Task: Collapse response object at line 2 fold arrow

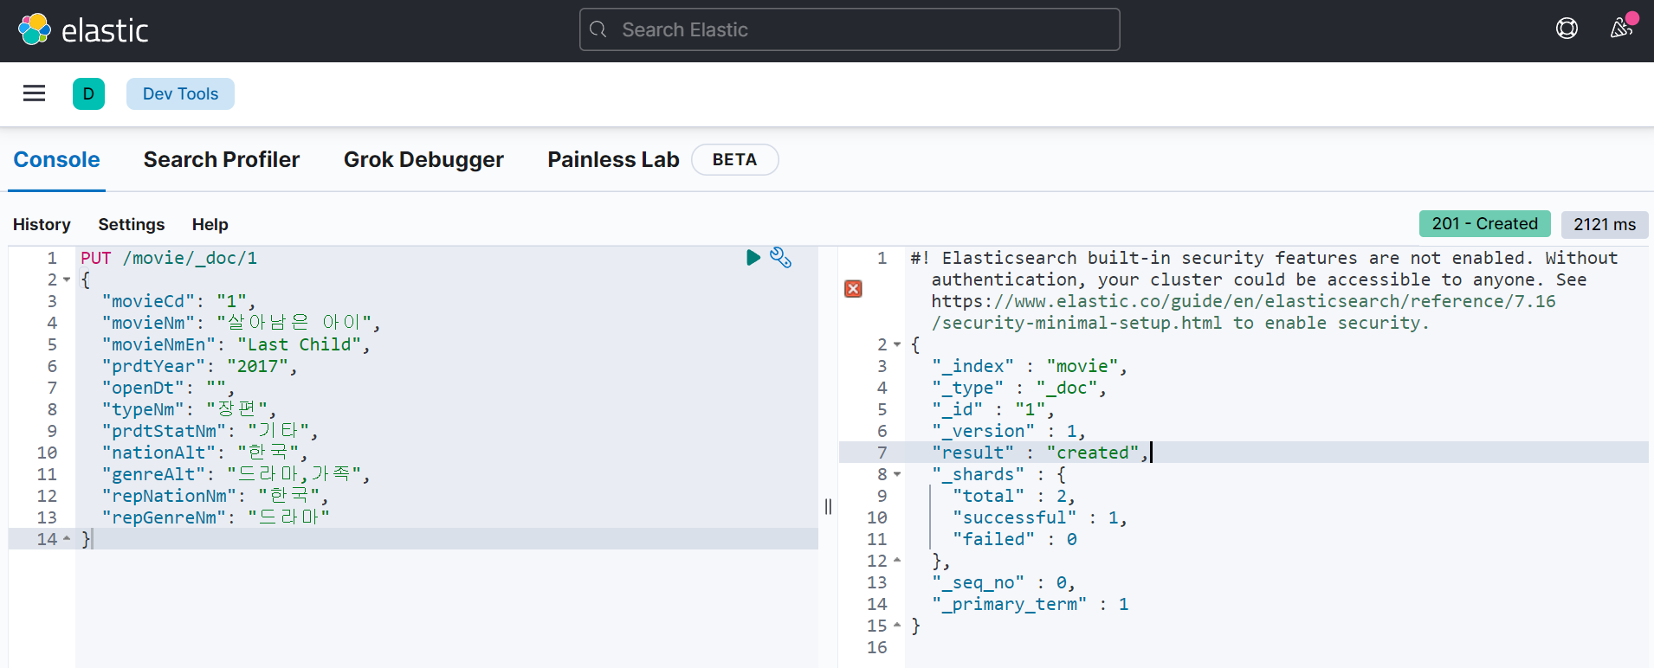Action: [897, 344]
